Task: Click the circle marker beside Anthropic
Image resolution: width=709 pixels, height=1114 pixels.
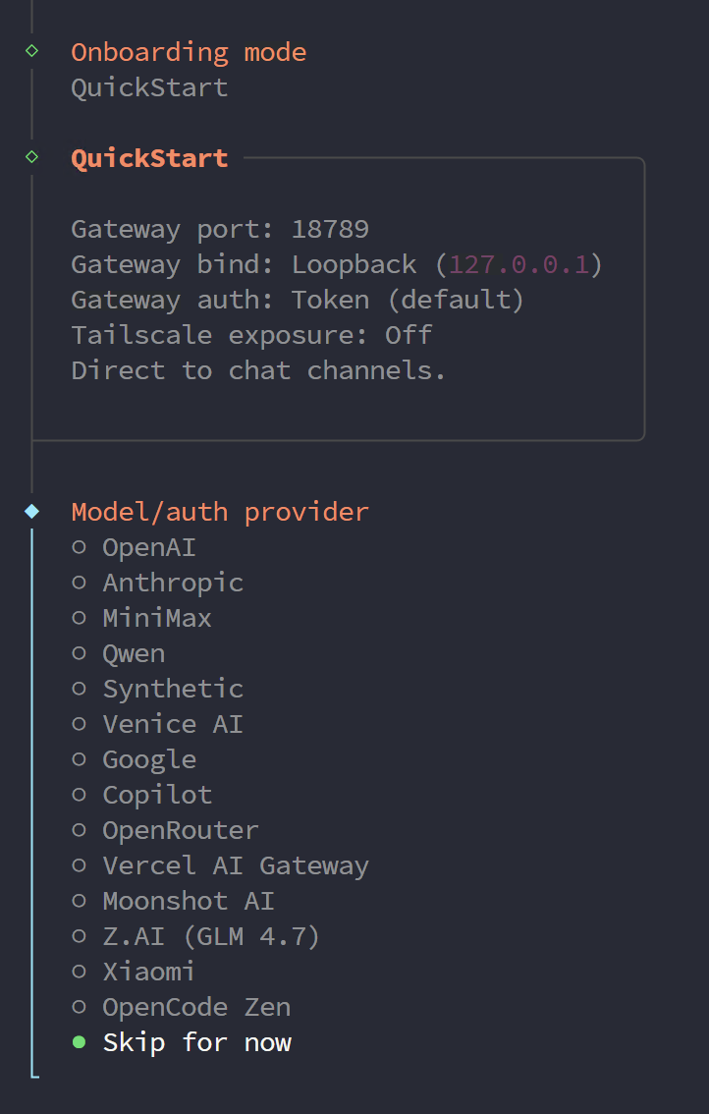Action: click(x=79, y=582)
